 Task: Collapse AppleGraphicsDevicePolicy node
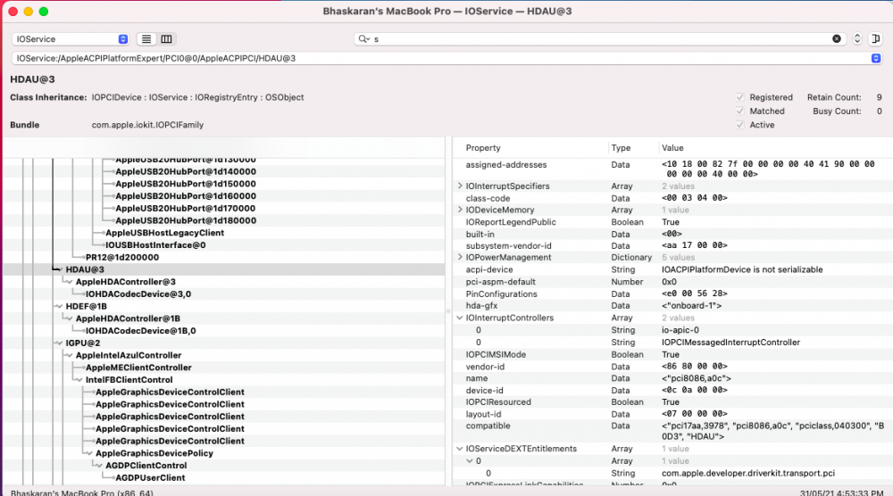(88, 453)
